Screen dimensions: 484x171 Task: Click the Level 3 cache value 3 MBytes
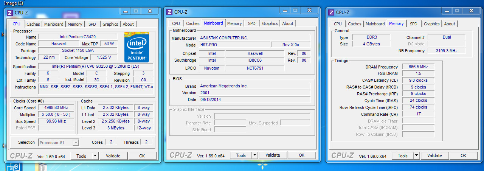pyautogui.click(x=115, y=128)
